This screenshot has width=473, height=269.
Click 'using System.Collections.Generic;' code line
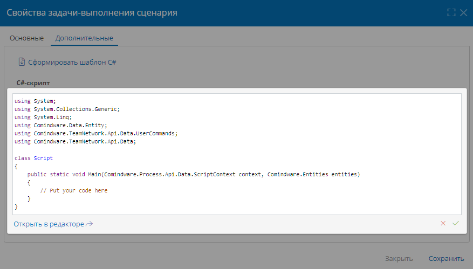click(x=67, y=109)
